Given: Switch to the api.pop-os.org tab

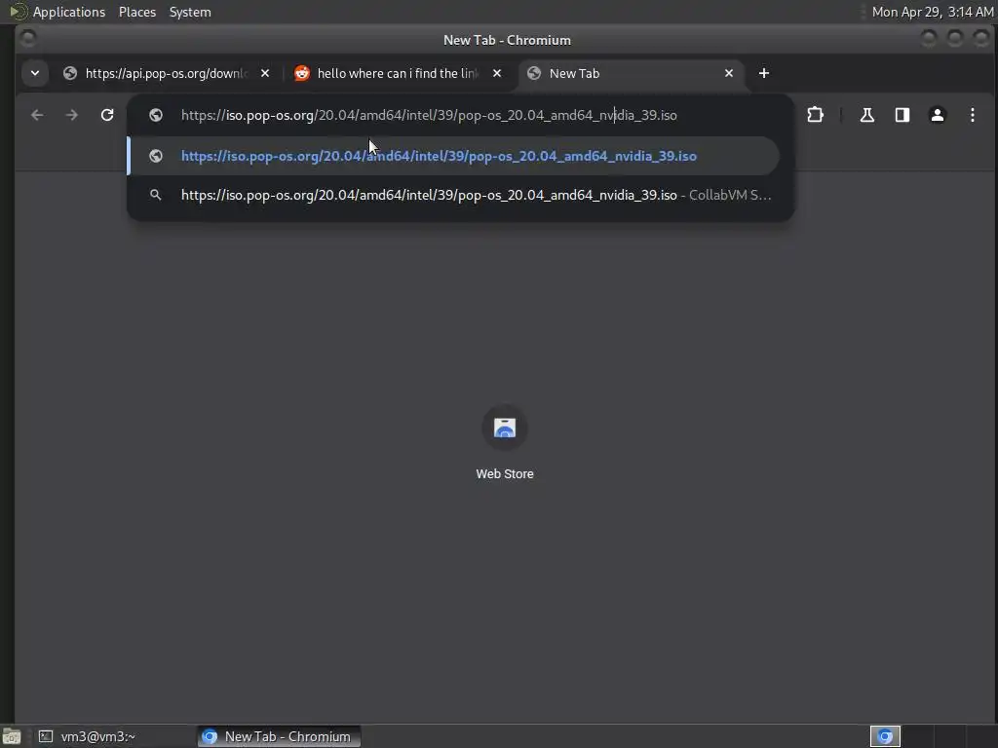Looking at the screenshot, I should tap(166, 73).
